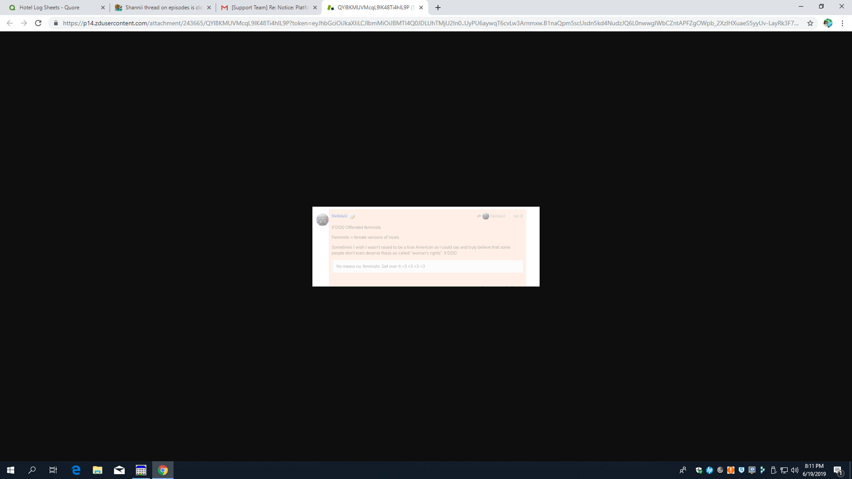This screenshot has width=852, height=479.
Task: Open the monitor display tray icon
Action: pos(752,470)
